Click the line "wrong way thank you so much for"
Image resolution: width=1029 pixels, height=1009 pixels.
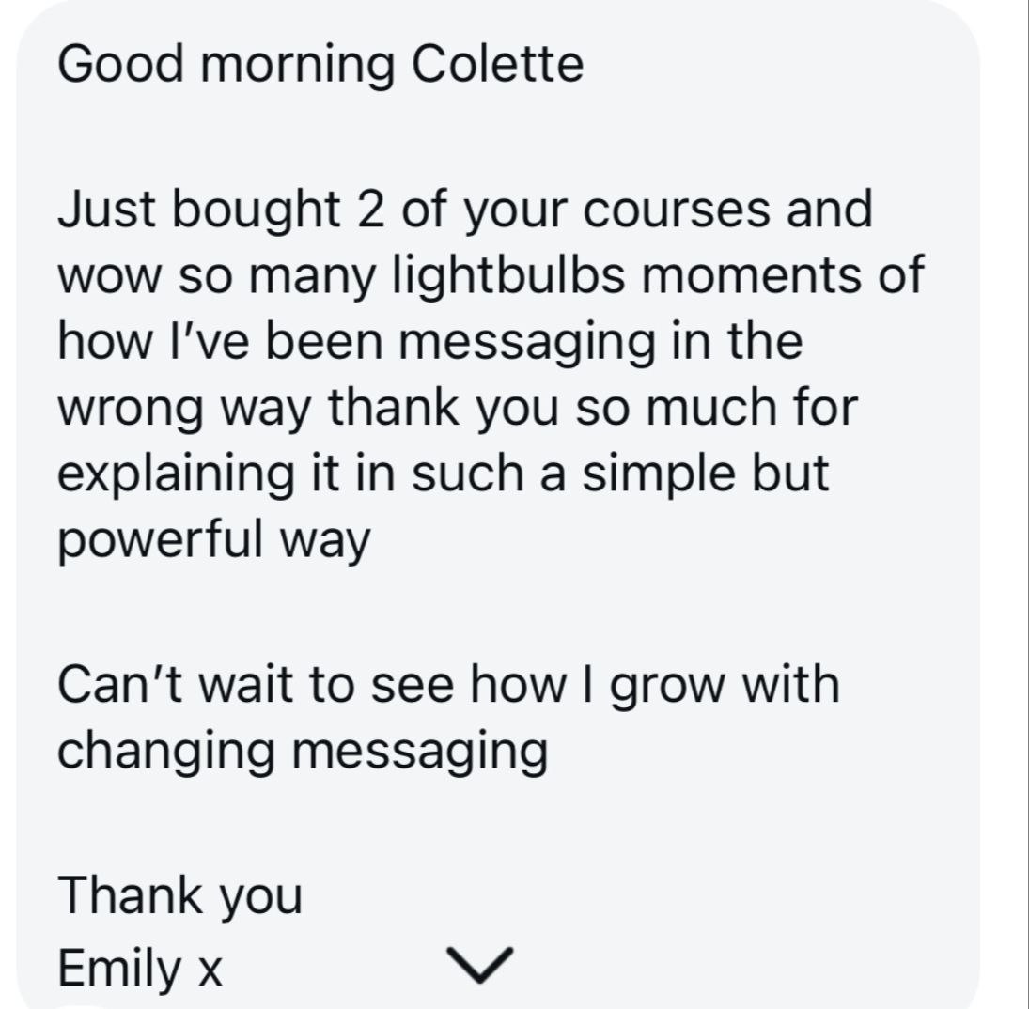click(x=458, y=408)
